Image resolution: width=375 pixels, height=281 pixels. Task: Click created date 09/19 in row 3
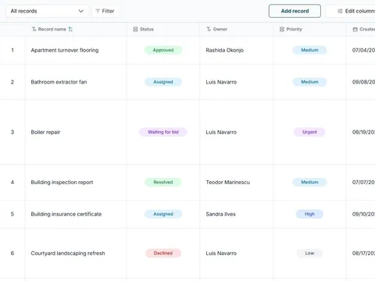pos(363,132)
